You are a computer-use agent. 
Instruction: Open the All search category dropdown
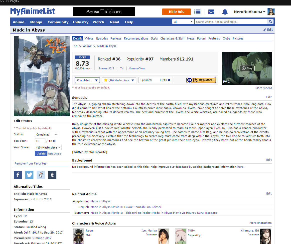(x=183, y=22)
